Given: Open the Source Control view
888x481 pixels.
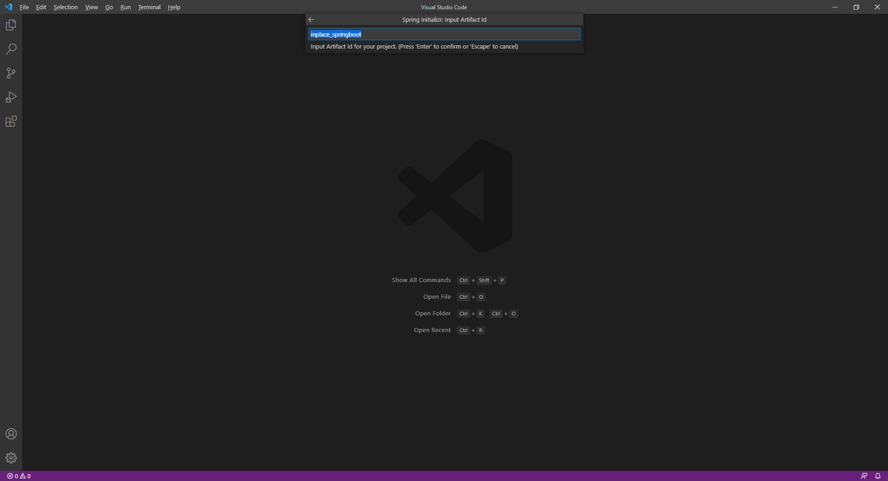Looking at the screenshot, I should pos(11,73).
